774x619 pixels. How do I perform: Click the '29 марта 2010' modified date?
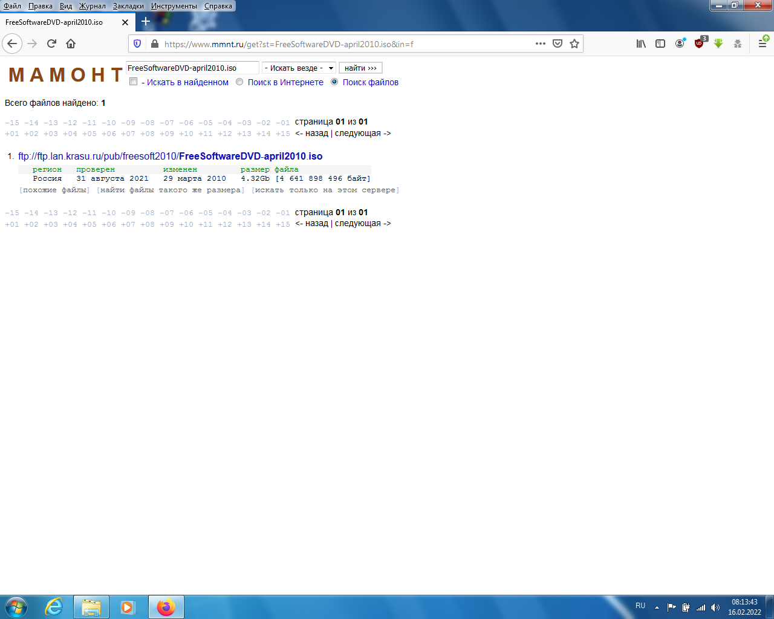[195, 178]
